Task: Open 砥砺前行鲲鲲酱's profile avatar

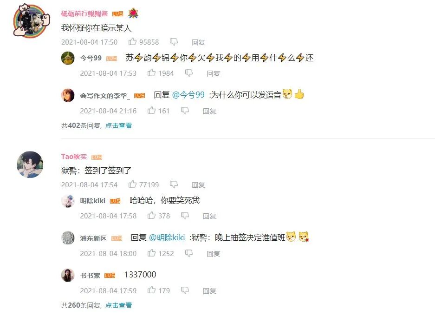Action: pyautogui.click(x=31, y=20)
